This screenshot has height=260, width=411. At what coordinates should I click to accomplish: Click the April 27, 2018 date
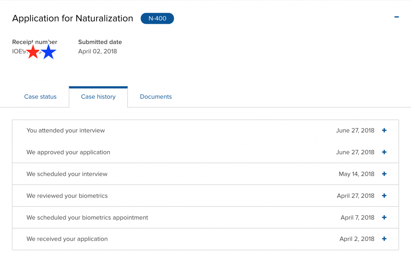356,196
